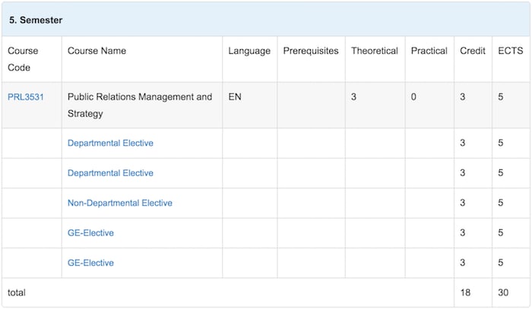Open the Non-Departmental Elective link
This screenshot has width=532, height=309.
point(120,203)
